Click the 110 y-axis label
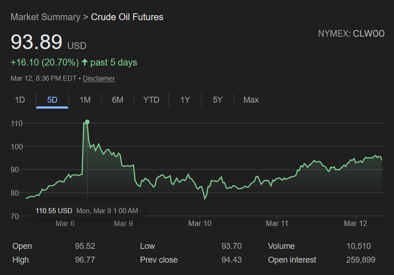 point(17,123)
